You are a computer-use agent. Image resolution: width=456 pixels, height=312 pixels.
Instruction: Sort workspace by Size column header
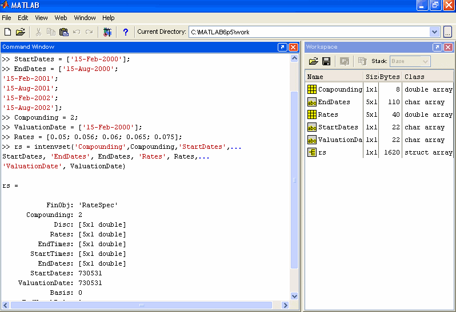[371, 77]
